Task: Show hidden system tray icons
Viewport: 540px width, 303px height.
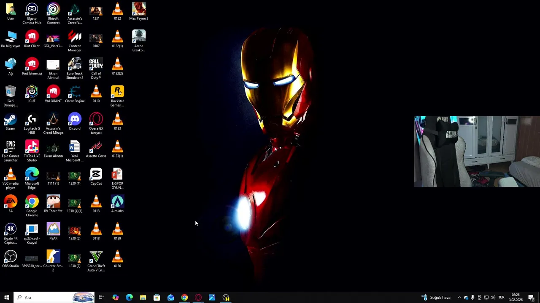Action: click(459, 298)
